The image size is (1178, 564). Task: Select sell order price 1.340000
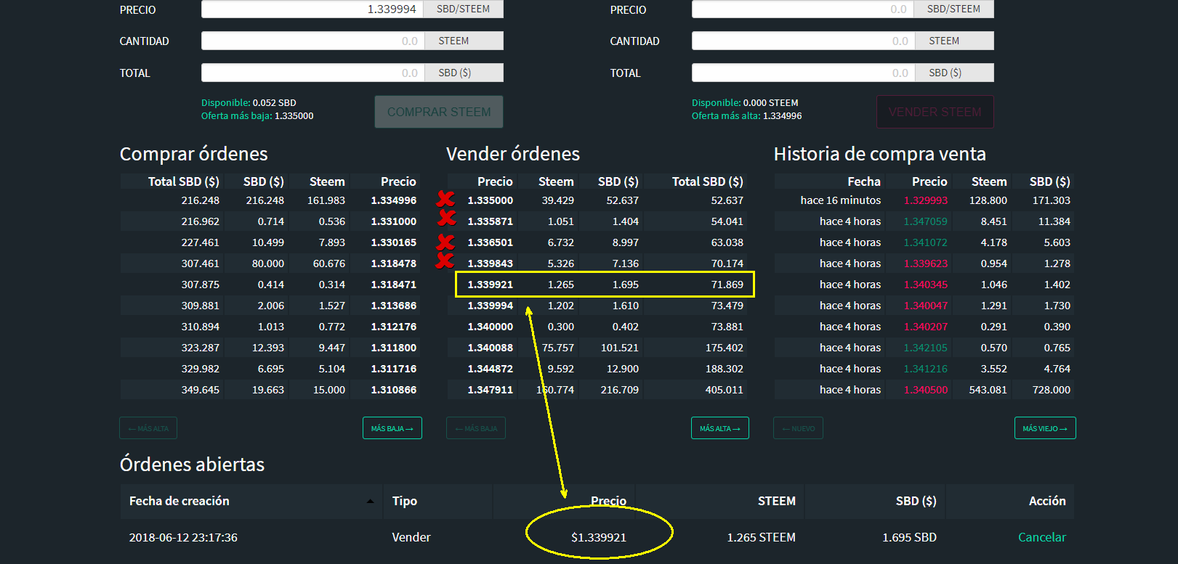[x=491, y=327]
